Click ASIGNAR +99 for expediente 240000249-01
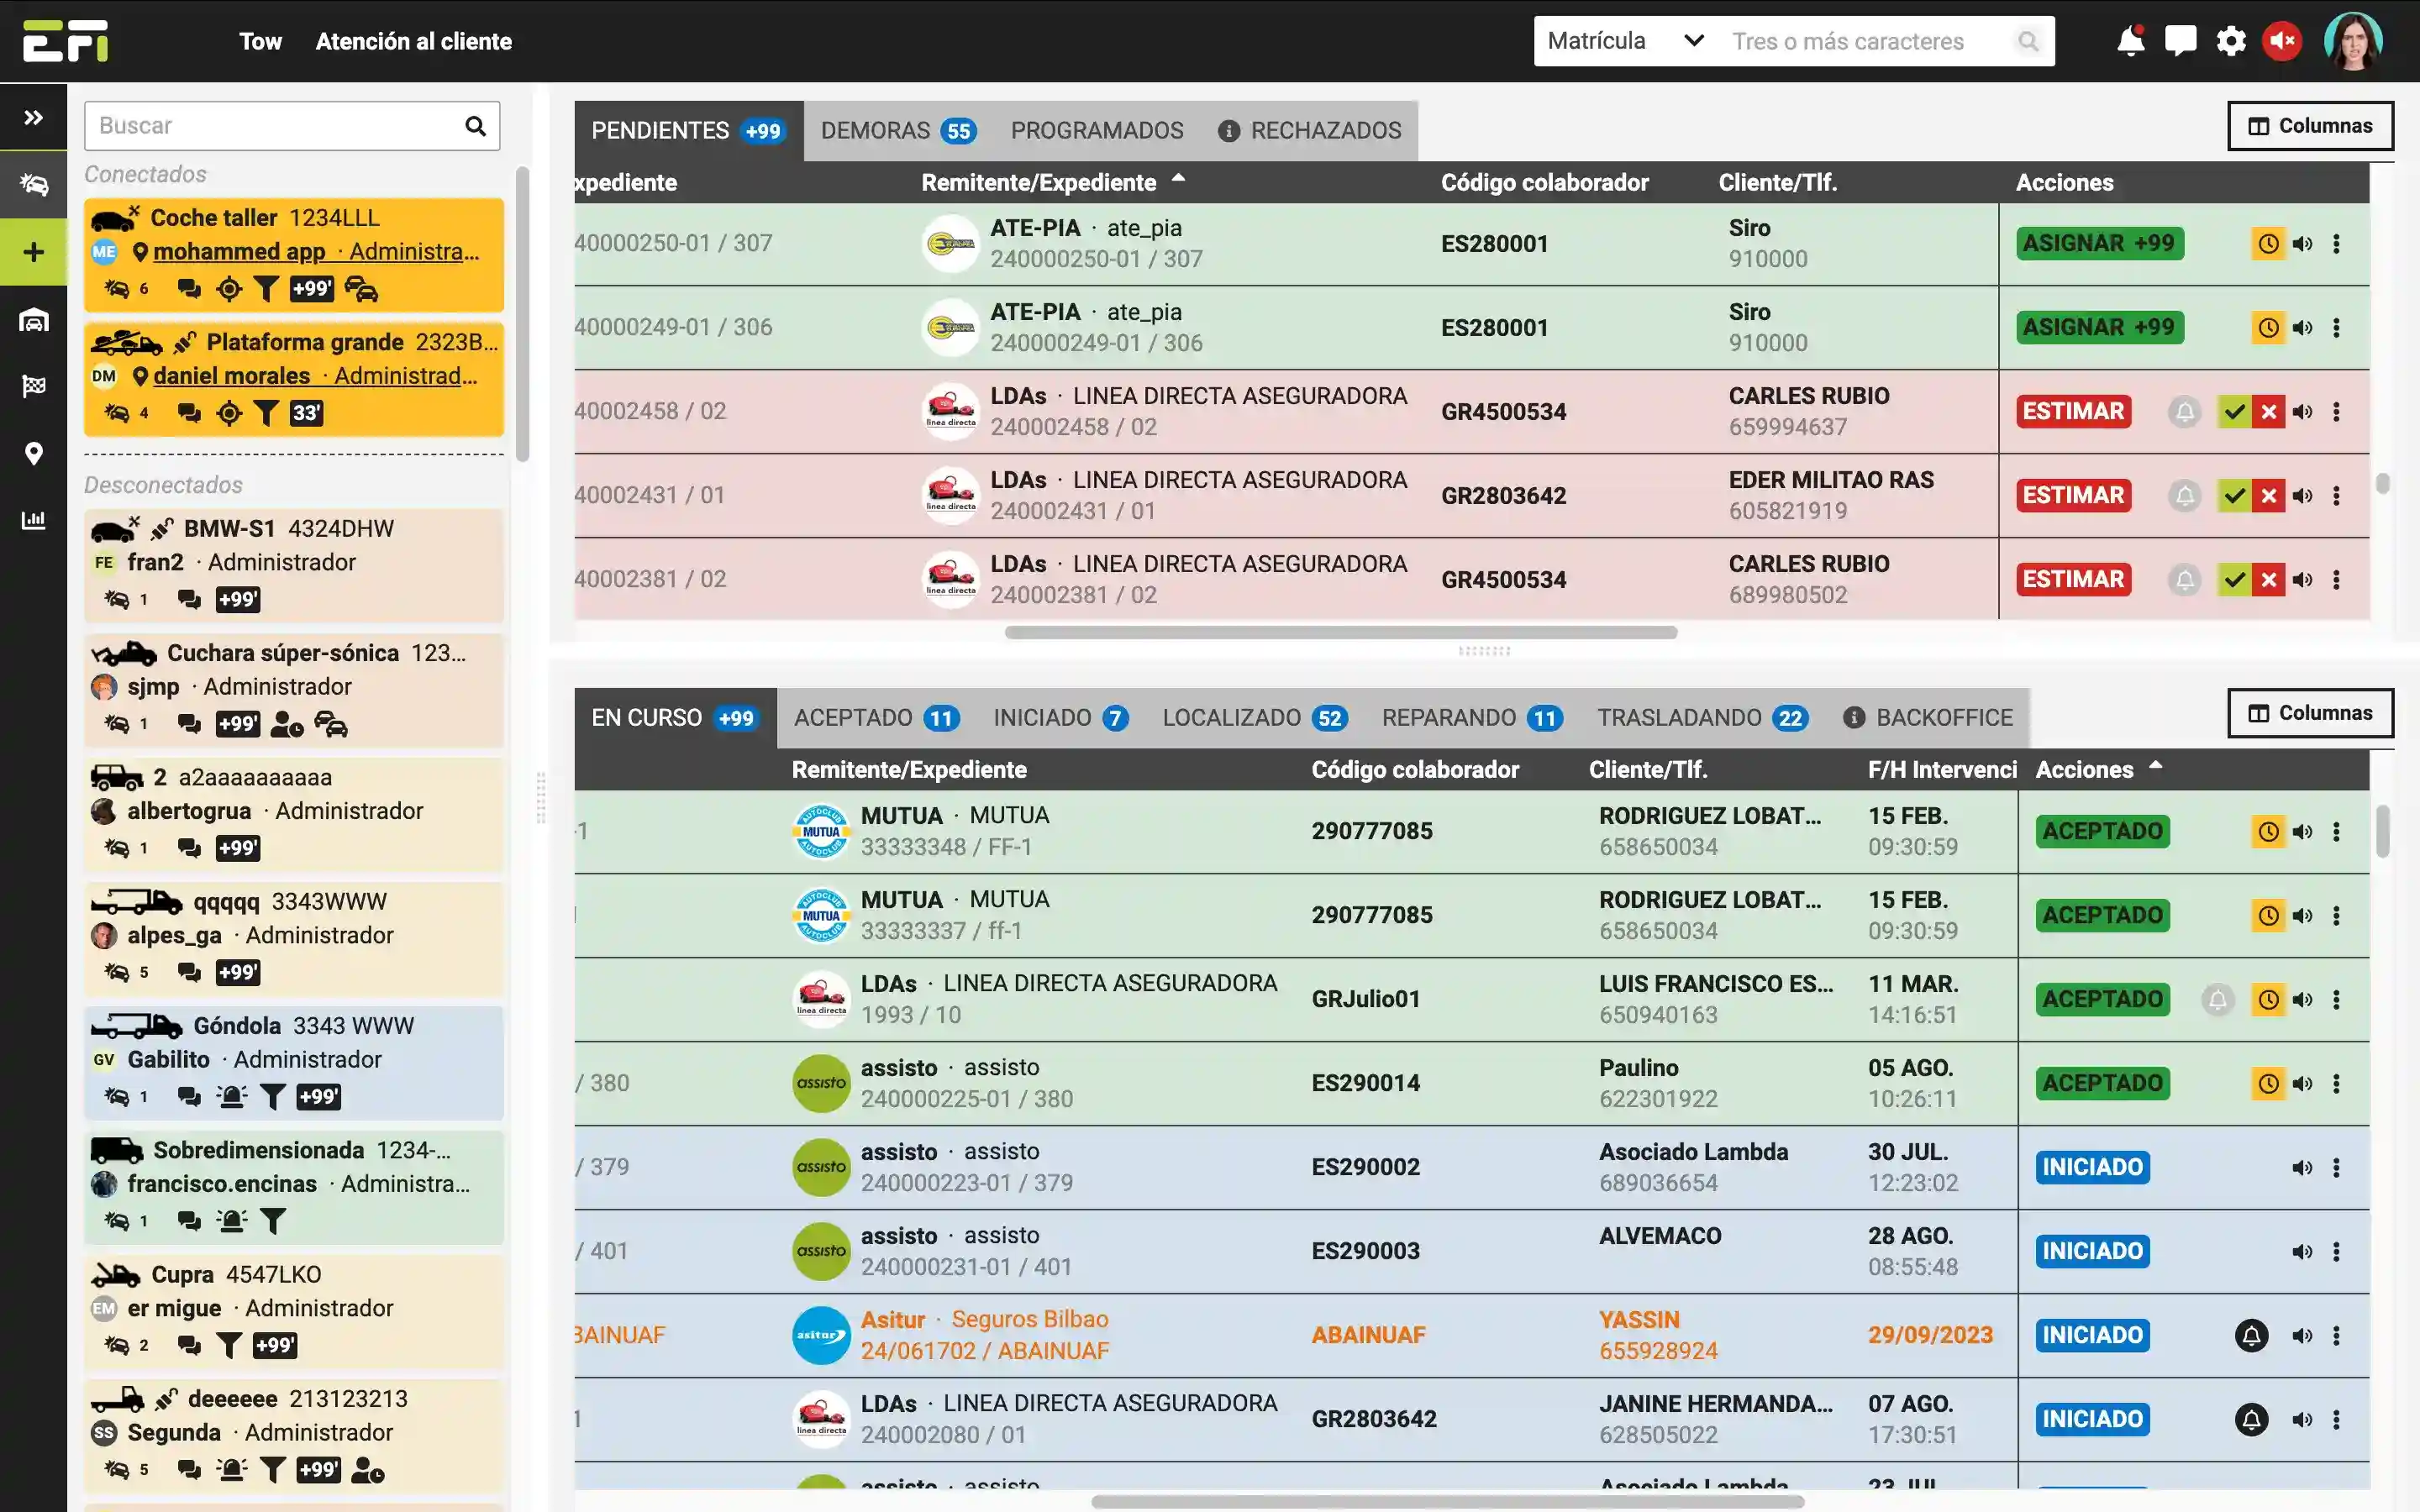The height and width of the screenshot is (1512, 2420). [2099, 327]
